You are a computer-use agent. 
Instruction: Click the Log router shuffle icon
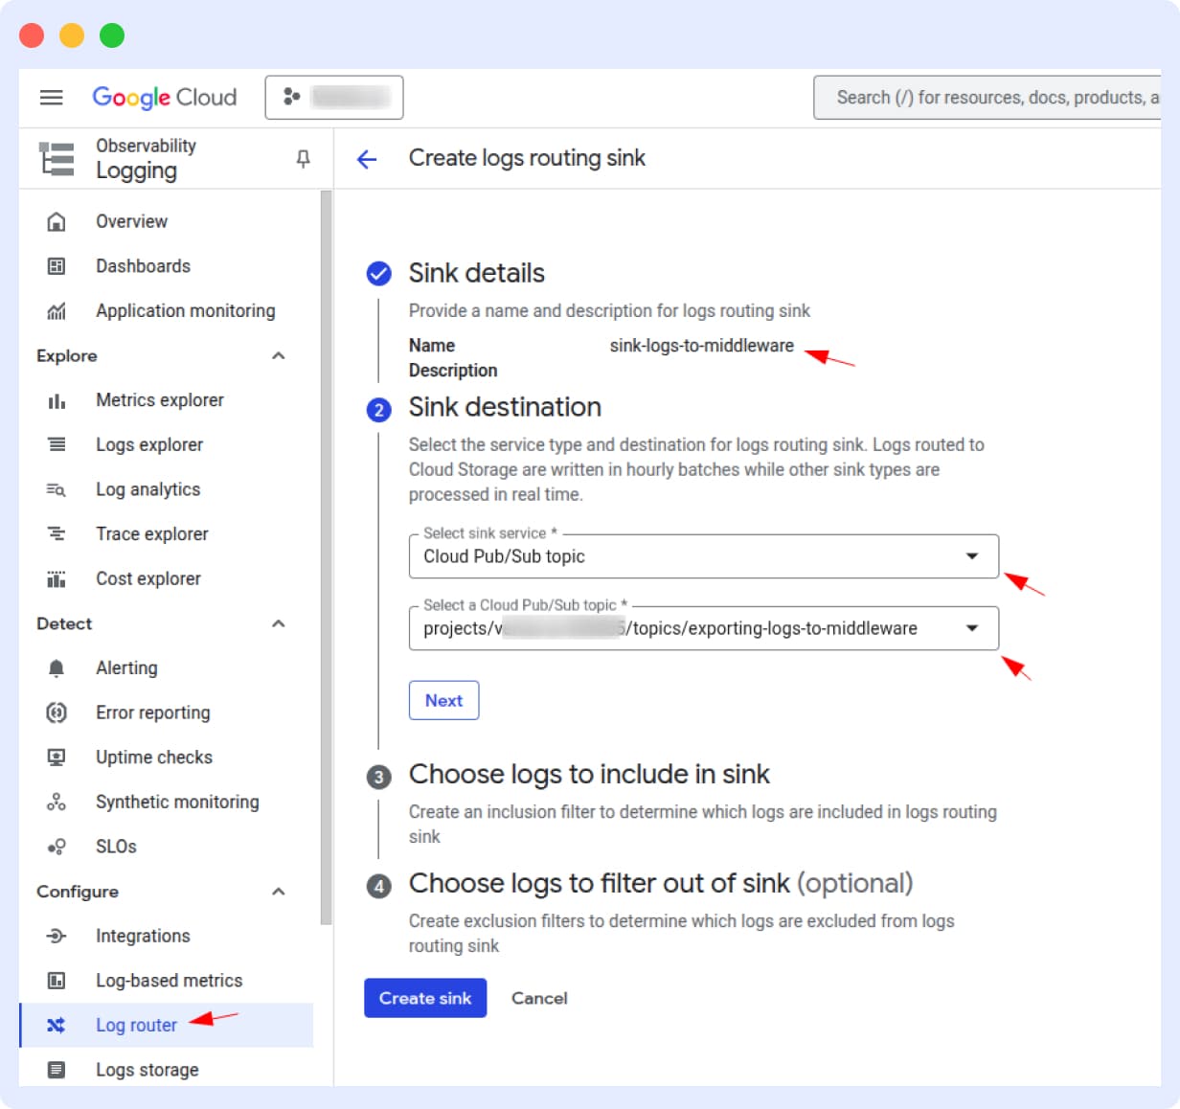(x=57, y=1026)
